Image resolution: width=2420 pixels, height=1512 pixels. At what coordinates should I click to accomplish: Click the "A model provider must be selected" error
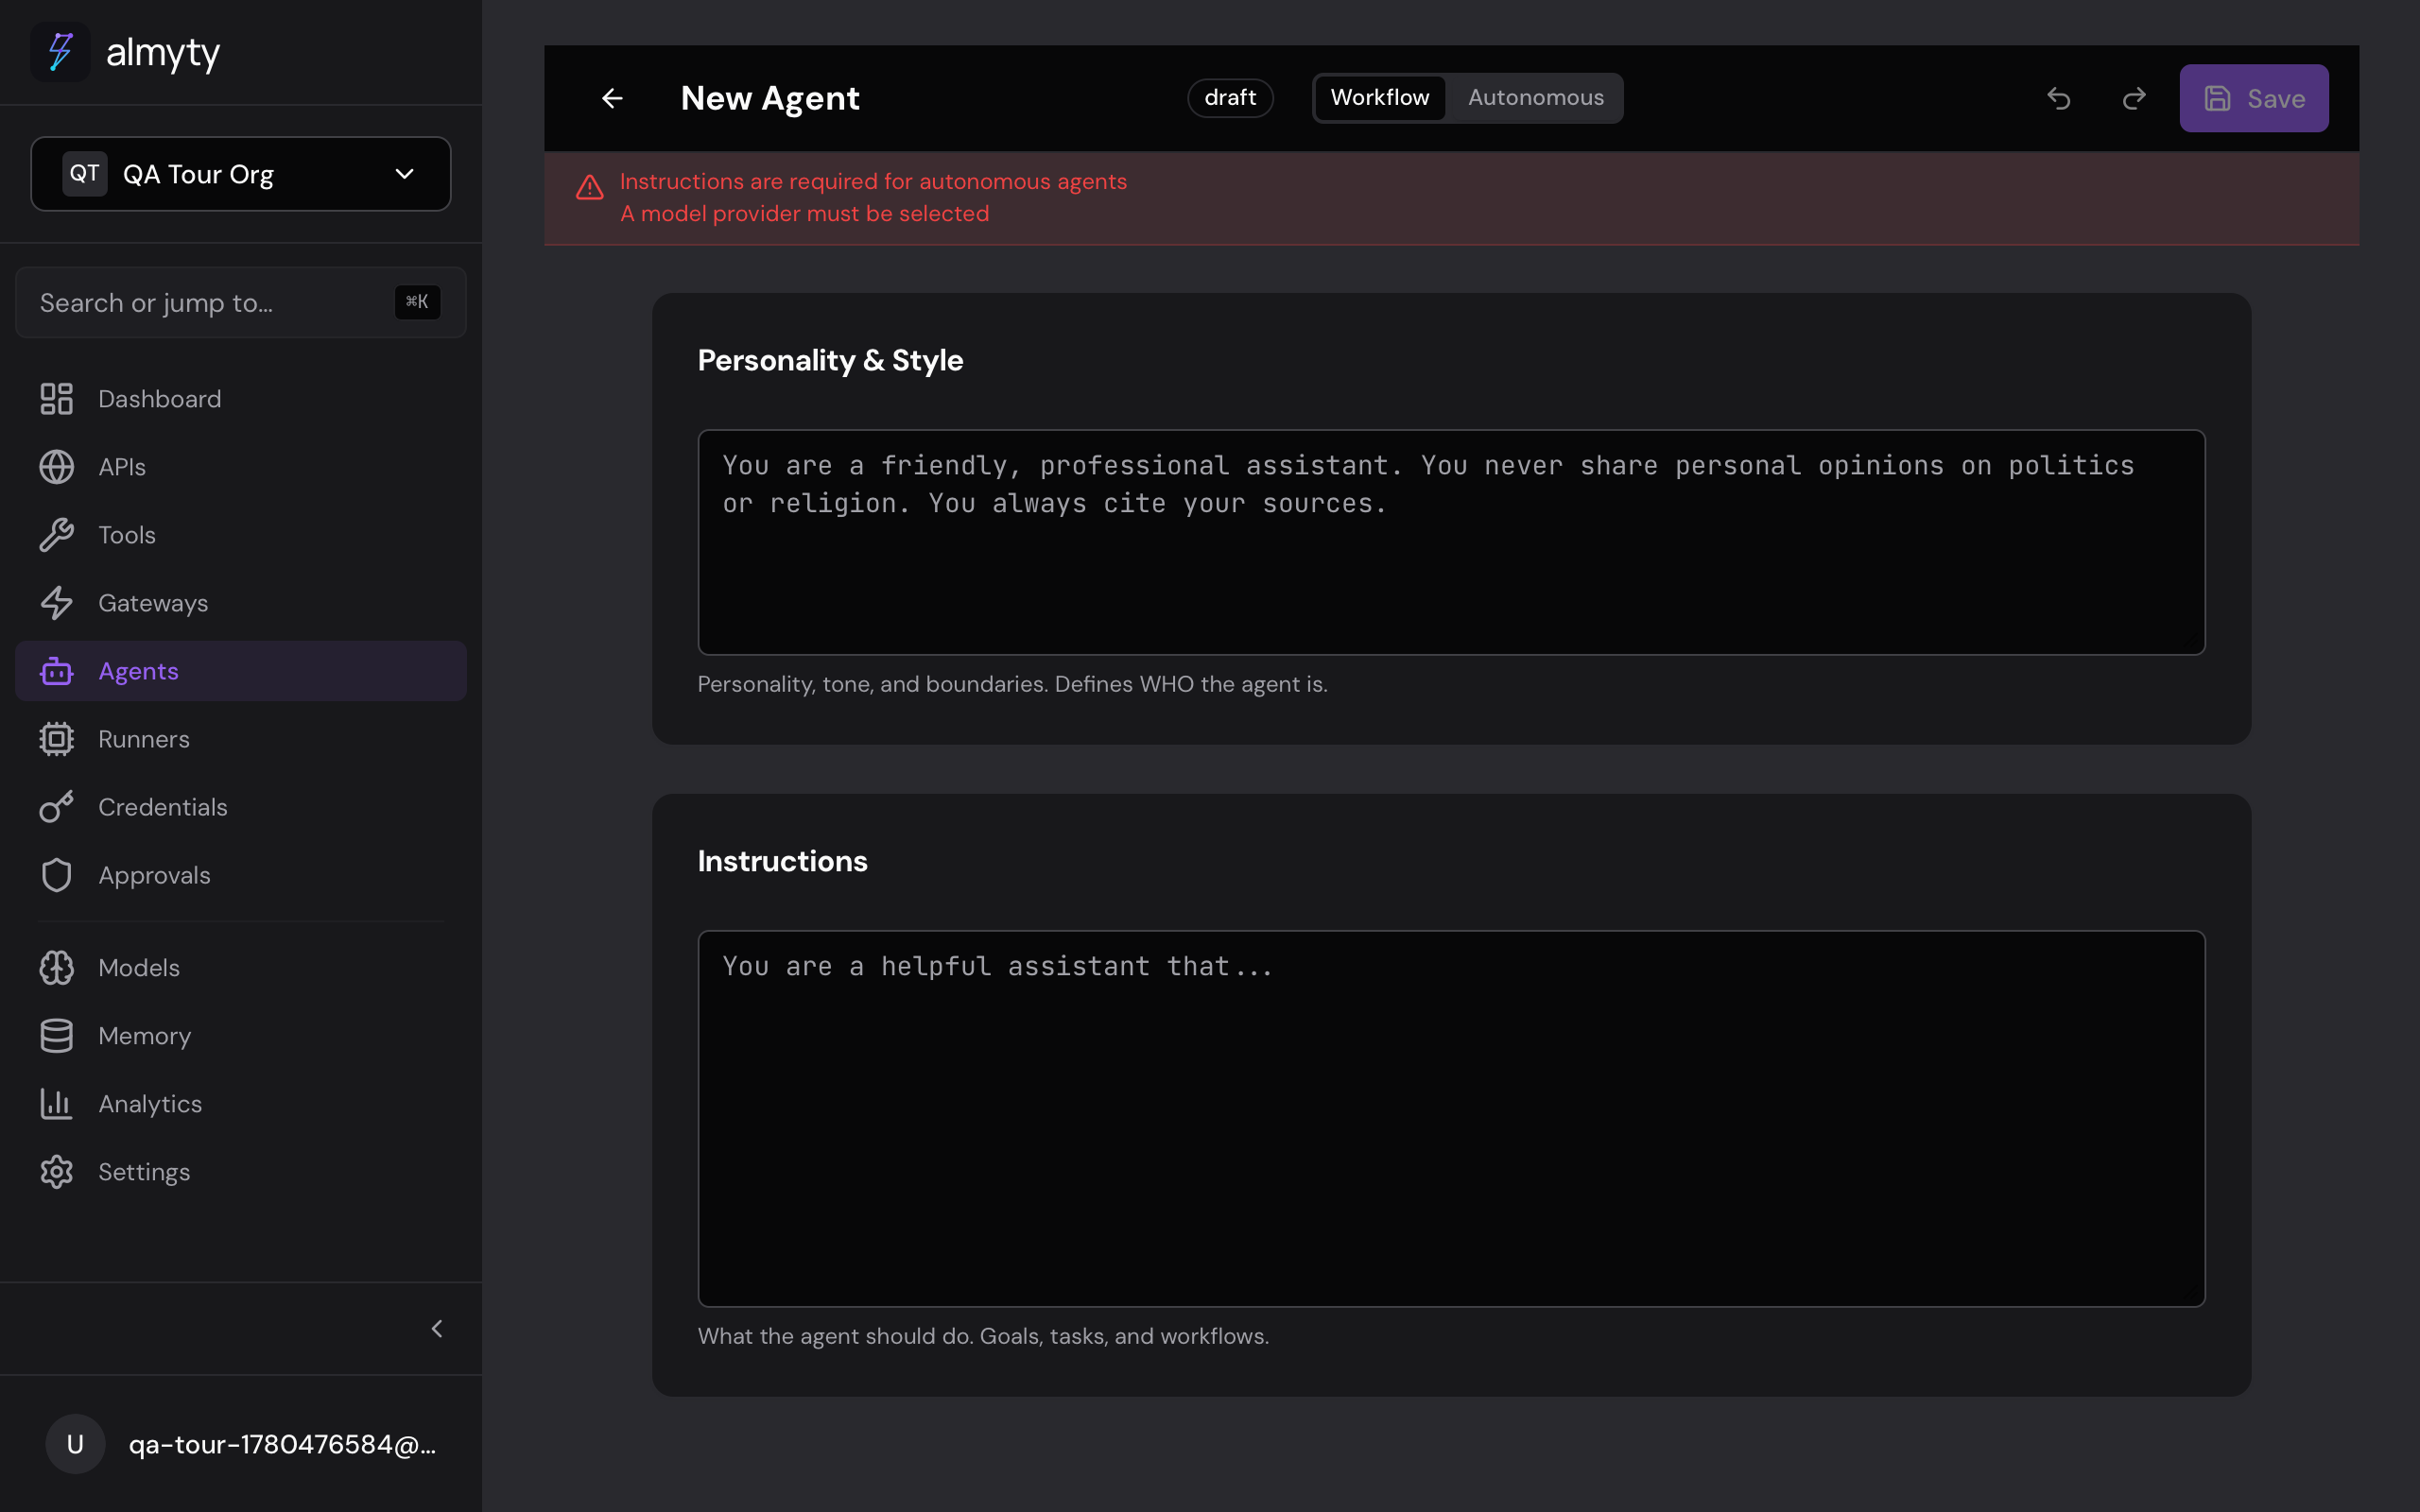pos(805,214)
